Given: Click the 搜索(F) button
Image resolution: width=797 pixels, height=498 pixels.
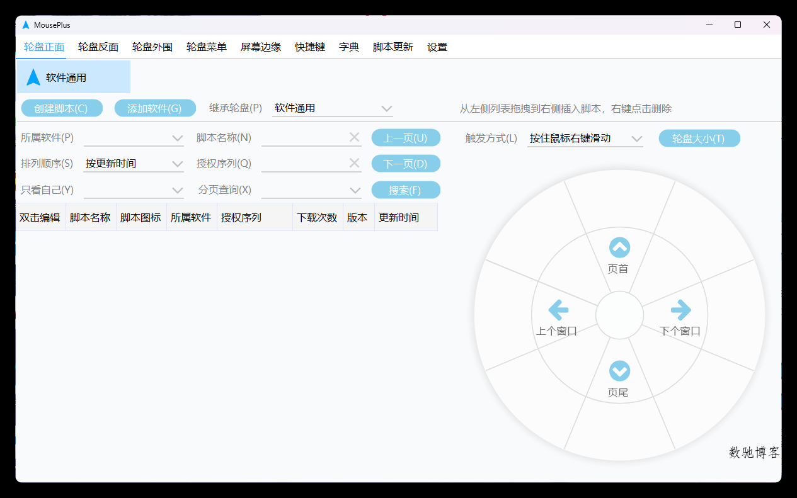Looking at the screenshot, I should click(406, 190).
